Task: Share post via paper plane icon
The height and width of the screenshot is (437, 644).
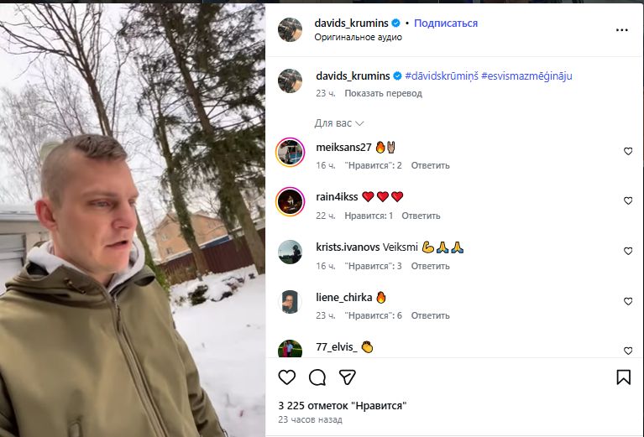Action: coord(347,377)
